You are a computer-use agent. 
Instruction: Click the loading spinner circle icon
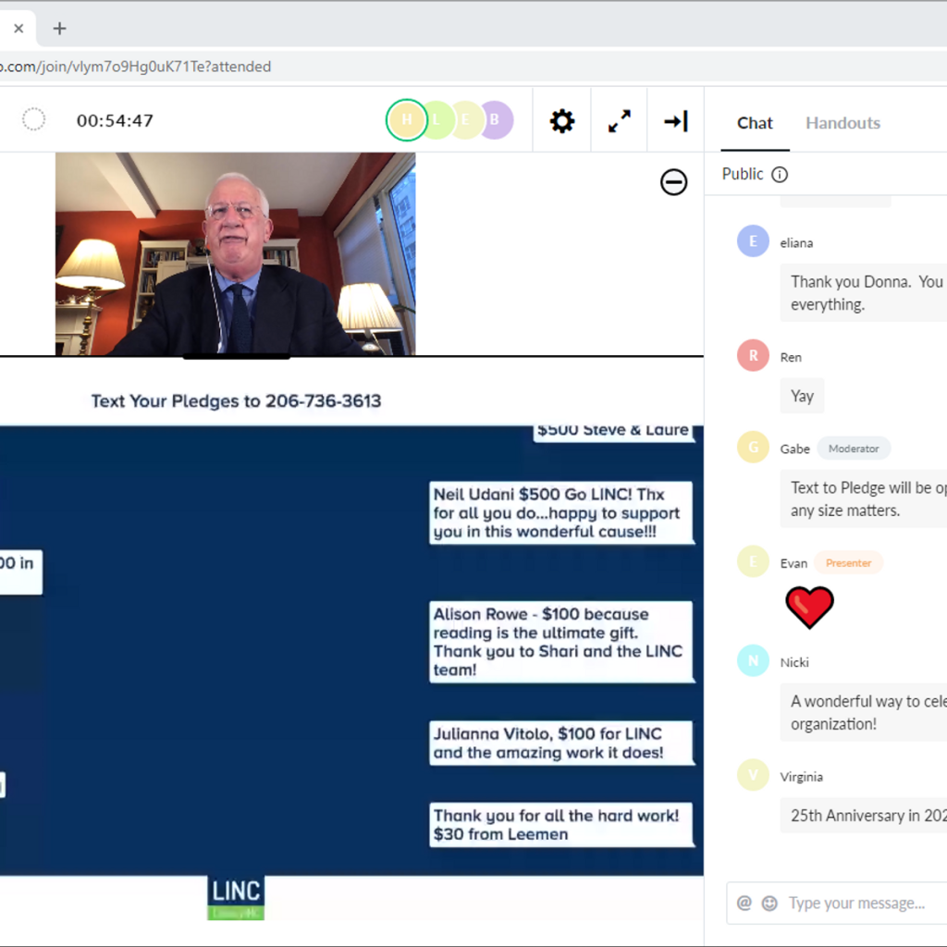(34, 120)
